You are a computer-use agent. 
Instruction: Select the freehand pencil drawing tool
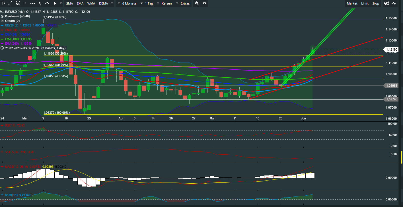40,3
